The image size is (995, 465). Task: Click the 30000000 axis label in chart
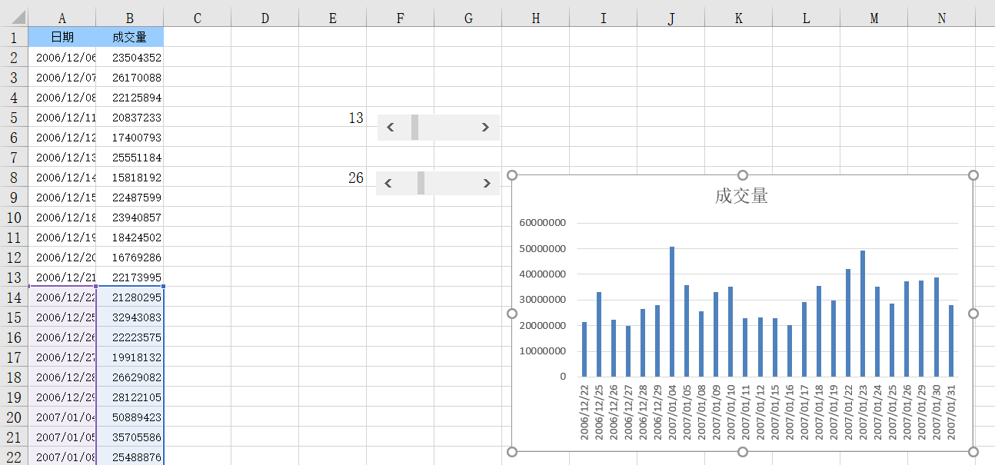tap(543, 300)
